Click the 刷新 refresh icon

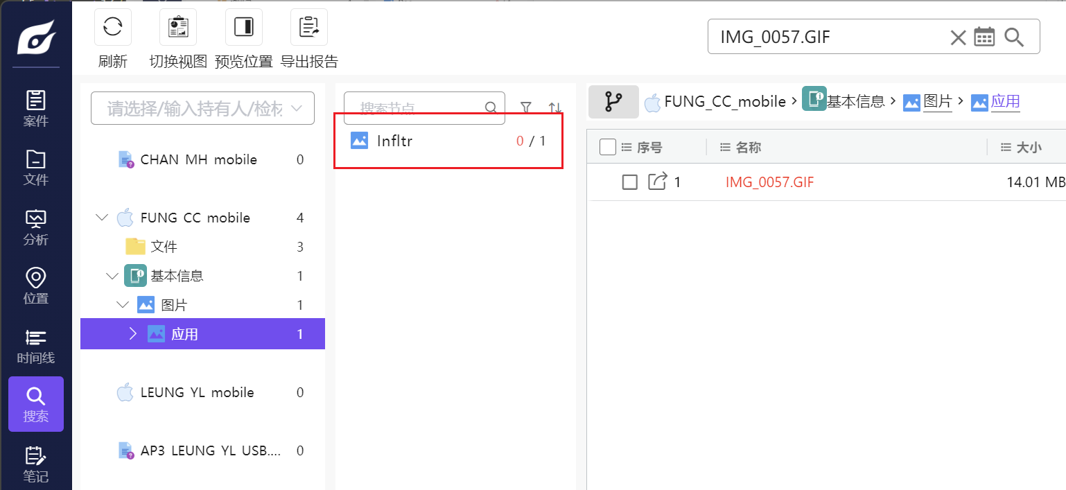pos(112,28)
